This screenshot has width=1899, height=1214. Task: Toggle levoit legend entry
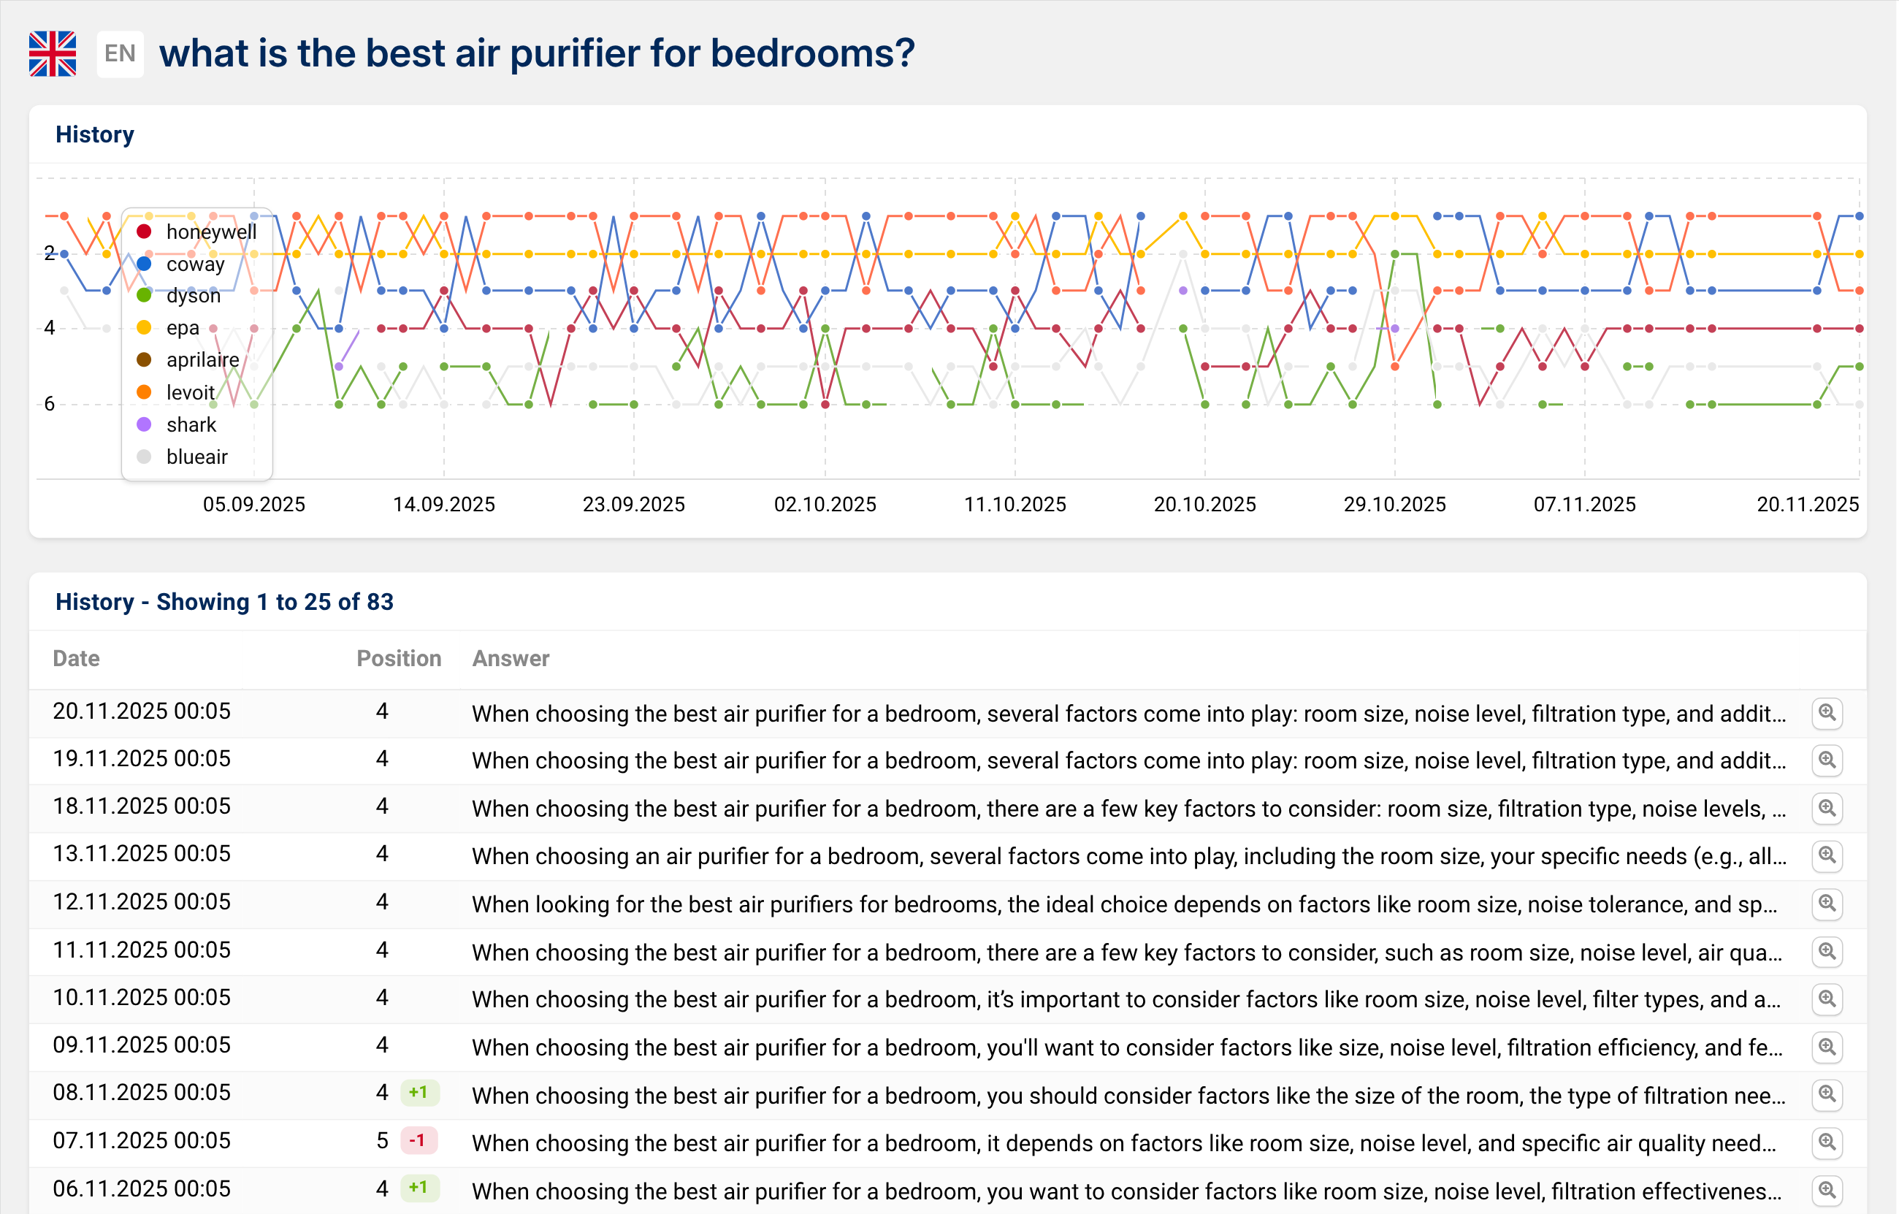(190, 392)
